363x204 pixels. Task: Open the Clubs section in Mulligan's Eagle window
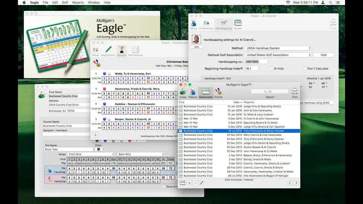(183, 93)
